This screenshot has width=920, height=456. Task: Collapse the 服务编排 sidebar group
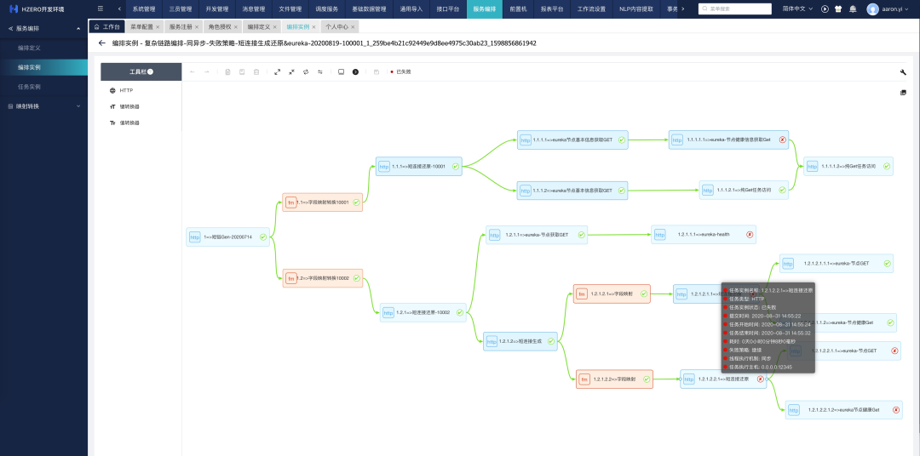coord(78,28)
